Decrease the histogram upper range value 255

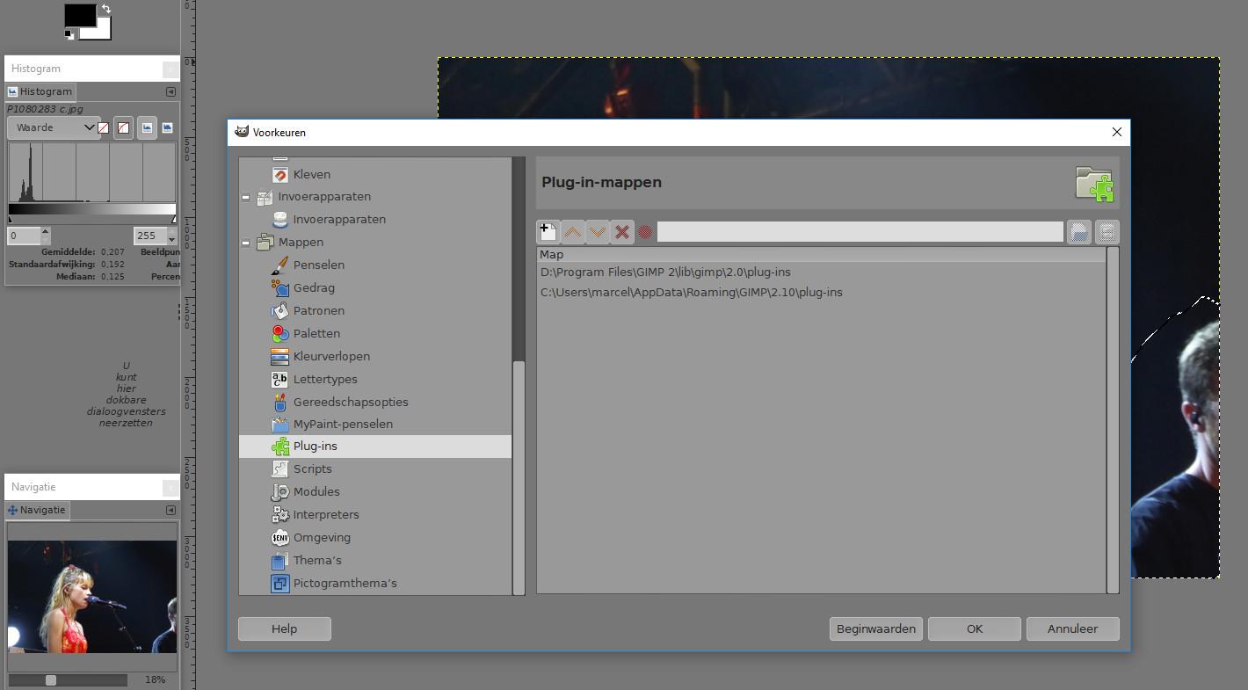pos(171,240)
